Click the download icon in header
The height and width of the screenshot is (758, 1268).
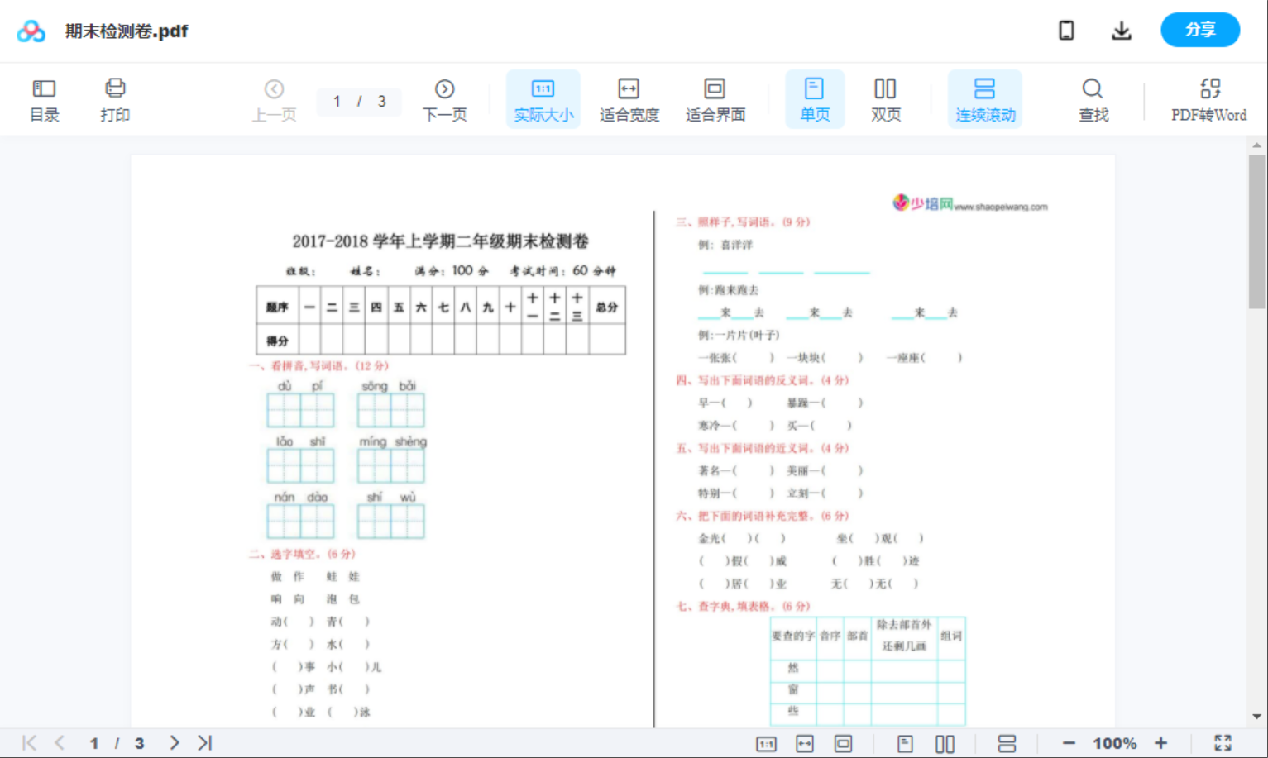pos(1121,31)
